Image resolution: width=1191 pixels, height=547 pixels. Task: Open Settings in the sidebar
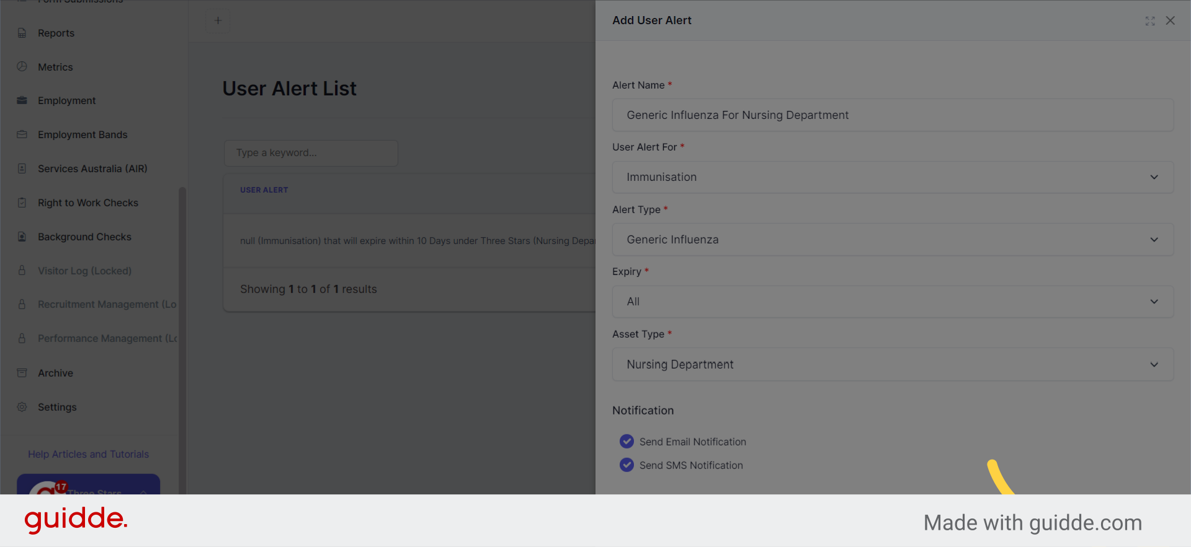point(57,407)
